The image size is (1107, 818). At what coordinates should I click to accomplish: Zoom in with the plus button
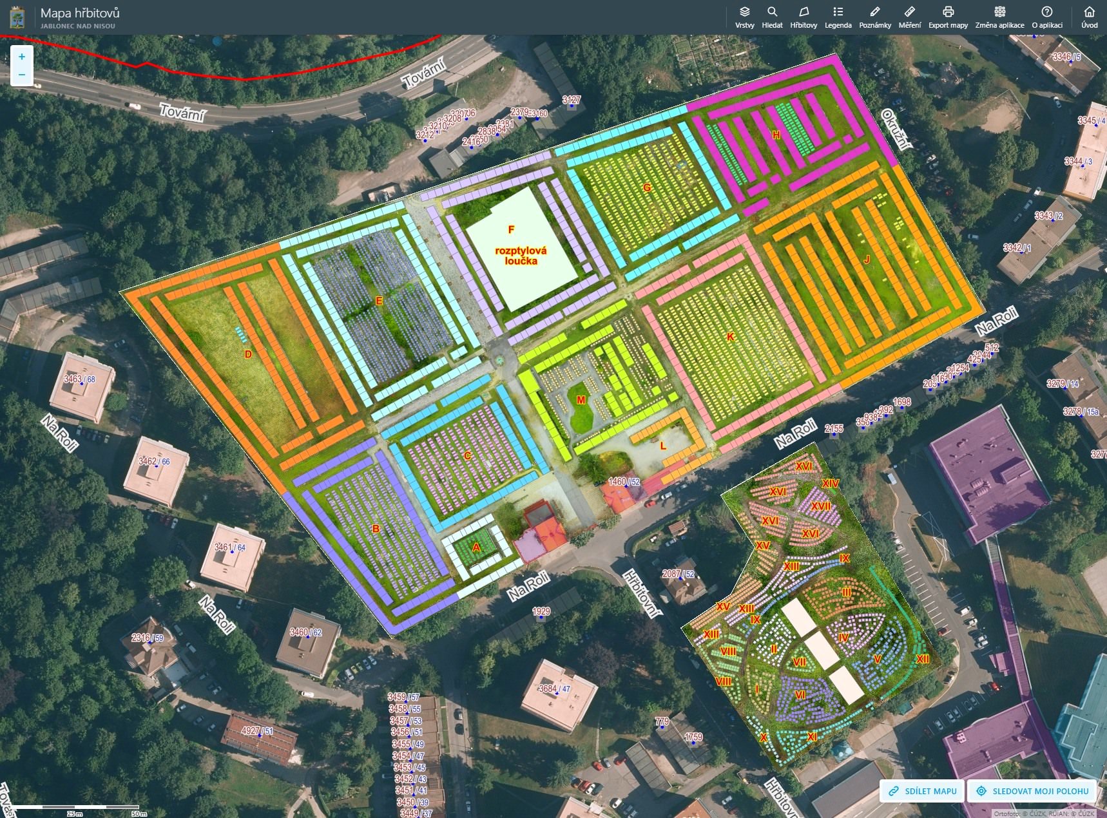pos(22,57)
